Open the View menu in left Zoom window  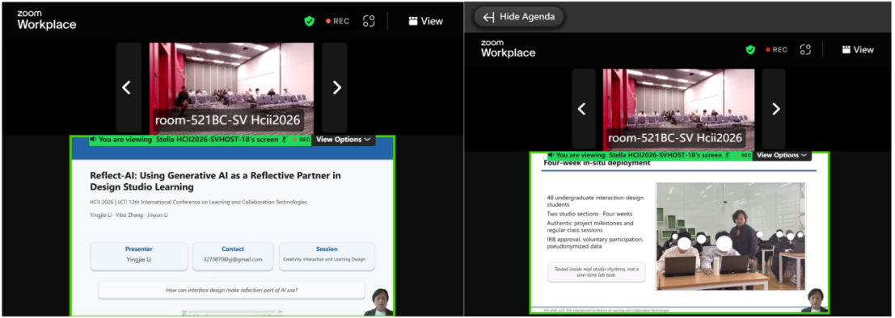pyautogui.click(x=426, y=21)
